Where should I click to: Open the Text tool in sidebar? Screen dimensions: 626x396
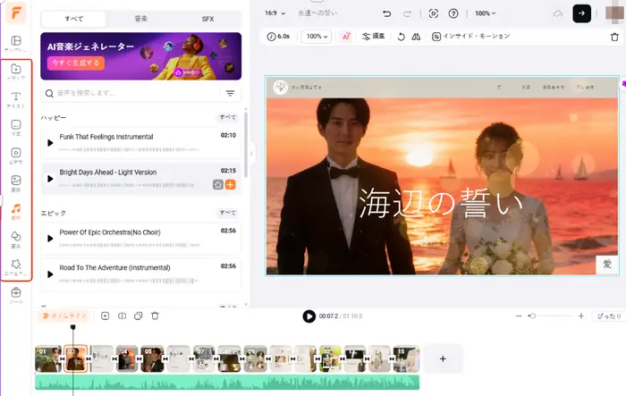click(15, 99)
